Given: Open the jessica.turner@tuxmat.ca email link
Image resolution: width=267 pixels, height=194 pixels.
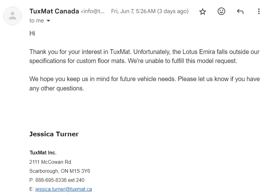Looking at the screenshot, I should coord(63,189).
